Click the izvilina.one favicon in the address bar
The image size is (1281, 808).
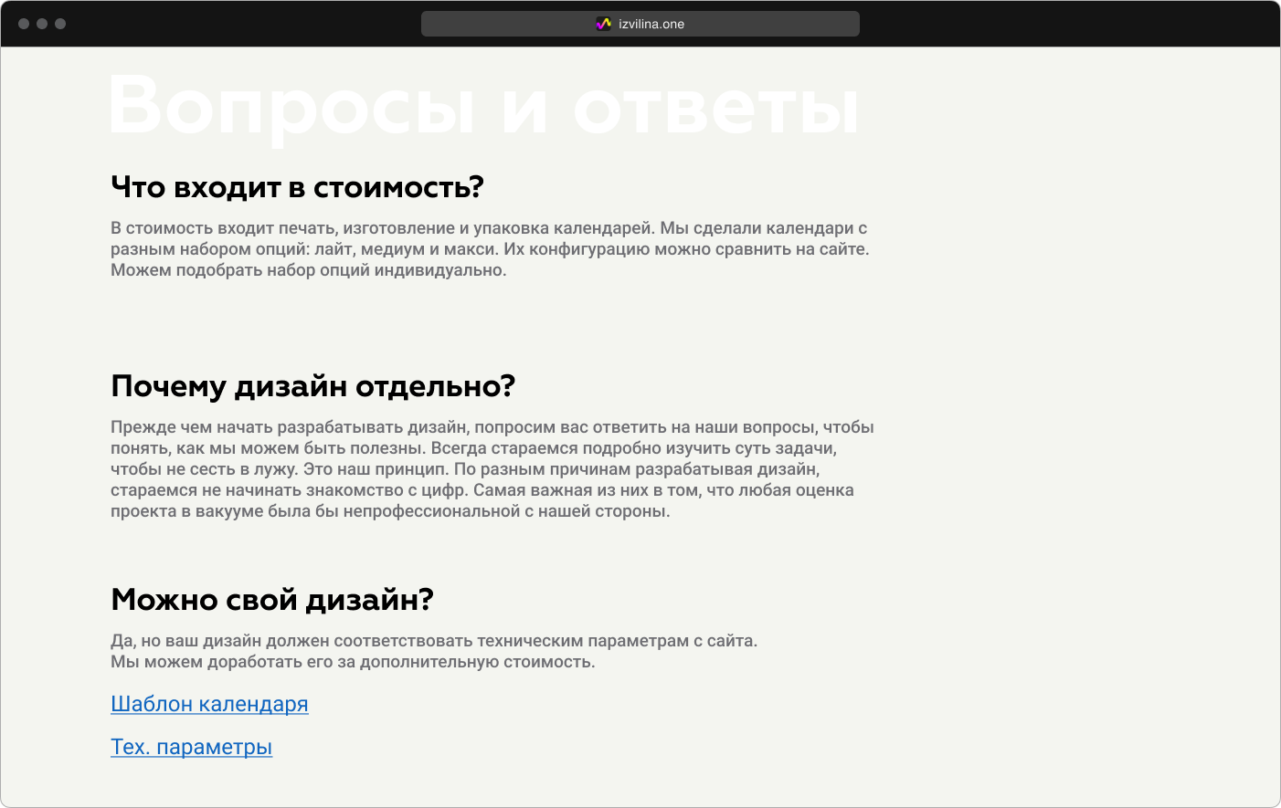click(x=604, y=23)
